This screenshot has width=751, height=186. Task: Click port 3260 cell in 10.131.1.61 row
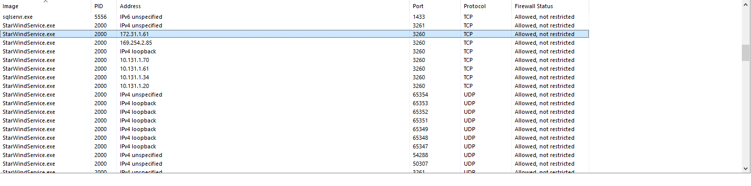419,69
